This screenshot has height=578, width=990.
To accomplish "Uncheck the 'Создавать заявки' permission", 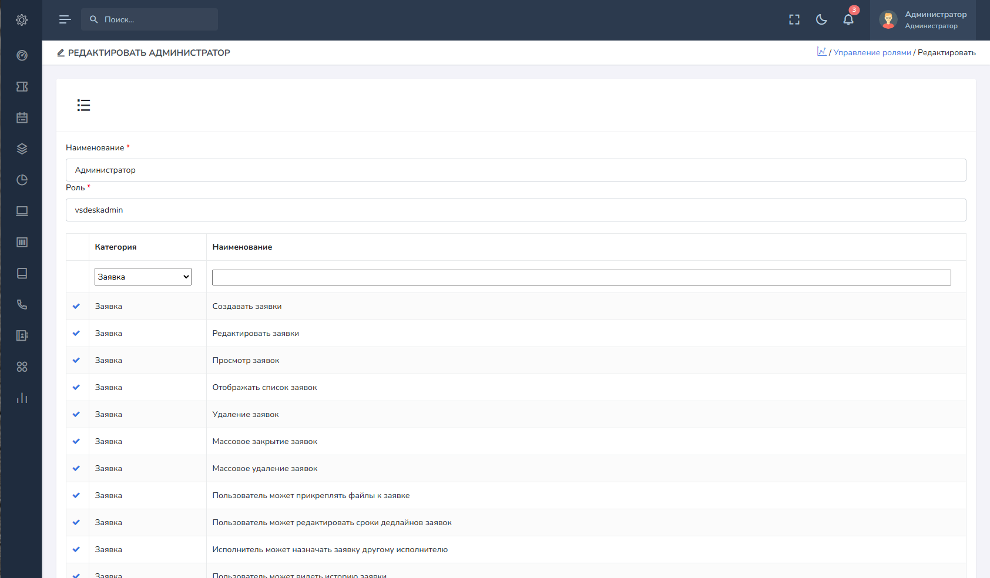I will 76,306.
